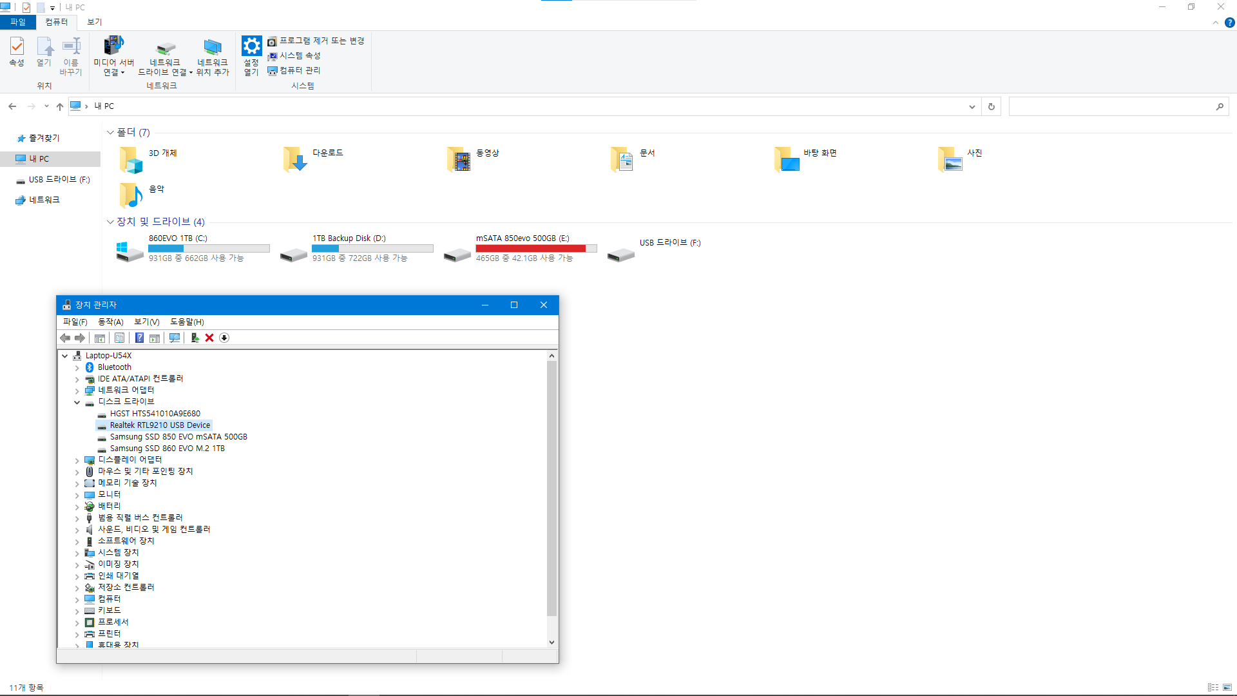Select the 다운로드 folder
The width and height of the screenshot is (1237, 696).
[x=314, y=159]
